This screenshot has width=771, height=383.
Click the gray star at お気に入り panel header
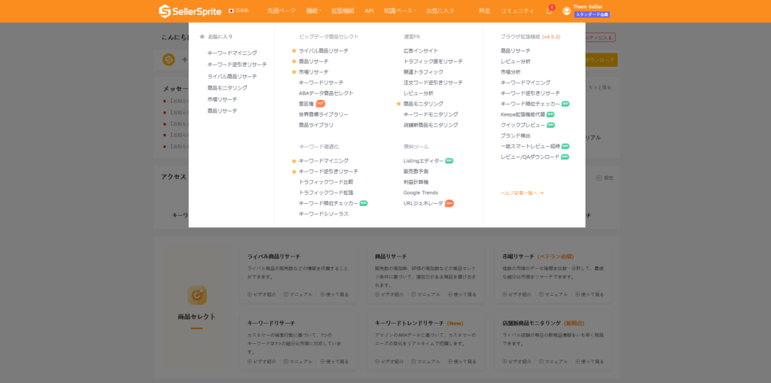[x=202, y=37]
